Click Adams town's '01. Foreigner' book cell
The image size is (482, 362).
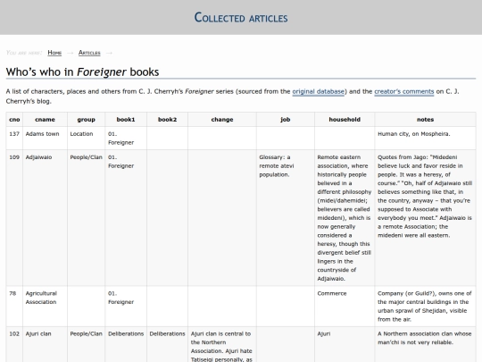click(x=126, y=139)
